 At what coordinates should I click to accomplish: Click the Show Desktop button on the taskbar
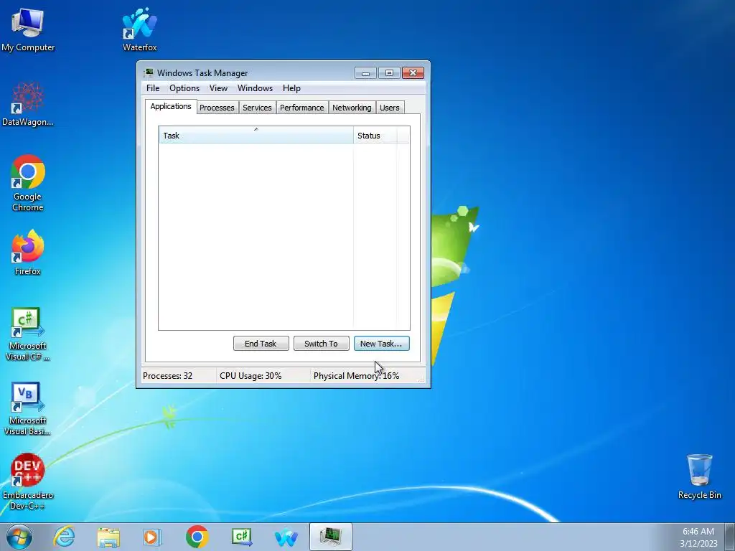coord(730,537)
